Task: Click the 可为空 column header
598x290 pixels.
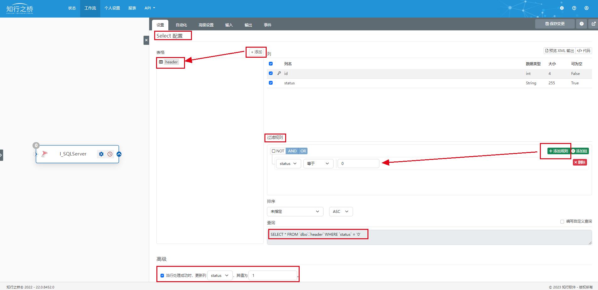Action: [577, 64]
